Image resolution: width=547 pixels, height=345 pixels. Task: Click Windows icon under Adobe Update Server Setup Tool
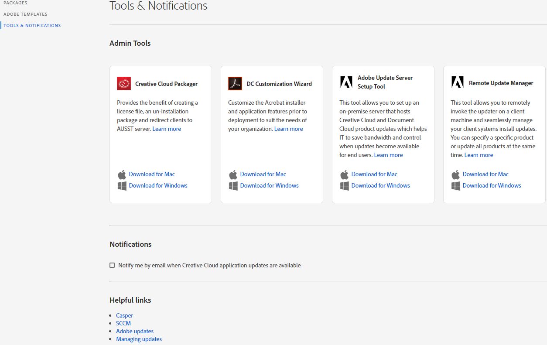[x=345, y=186]
